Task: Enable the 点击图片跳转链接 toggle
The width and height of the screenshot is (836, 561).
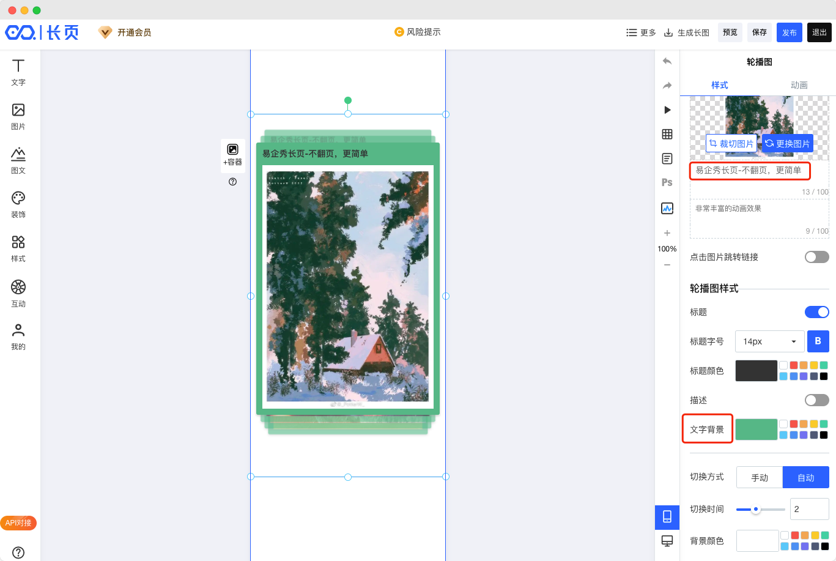Action: click(x=816, y=257)
